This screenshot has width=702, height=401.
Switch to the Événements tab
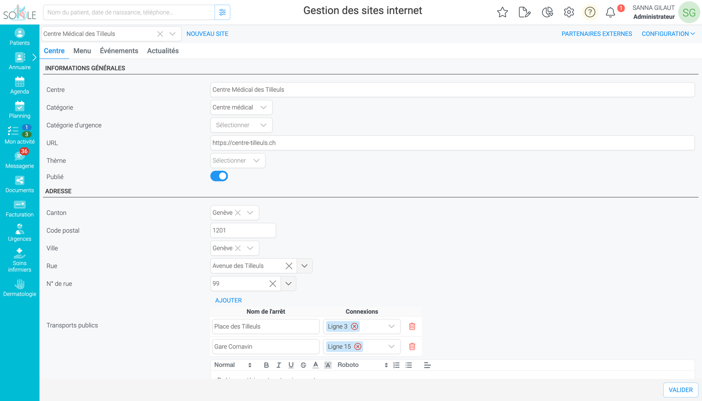click(x=119, y=51)
